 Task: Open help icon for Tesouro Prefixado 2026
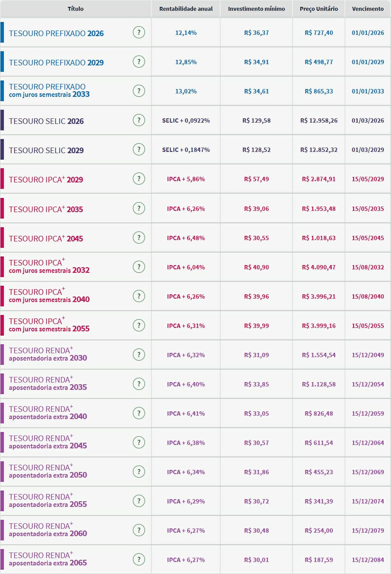(139, 32)
